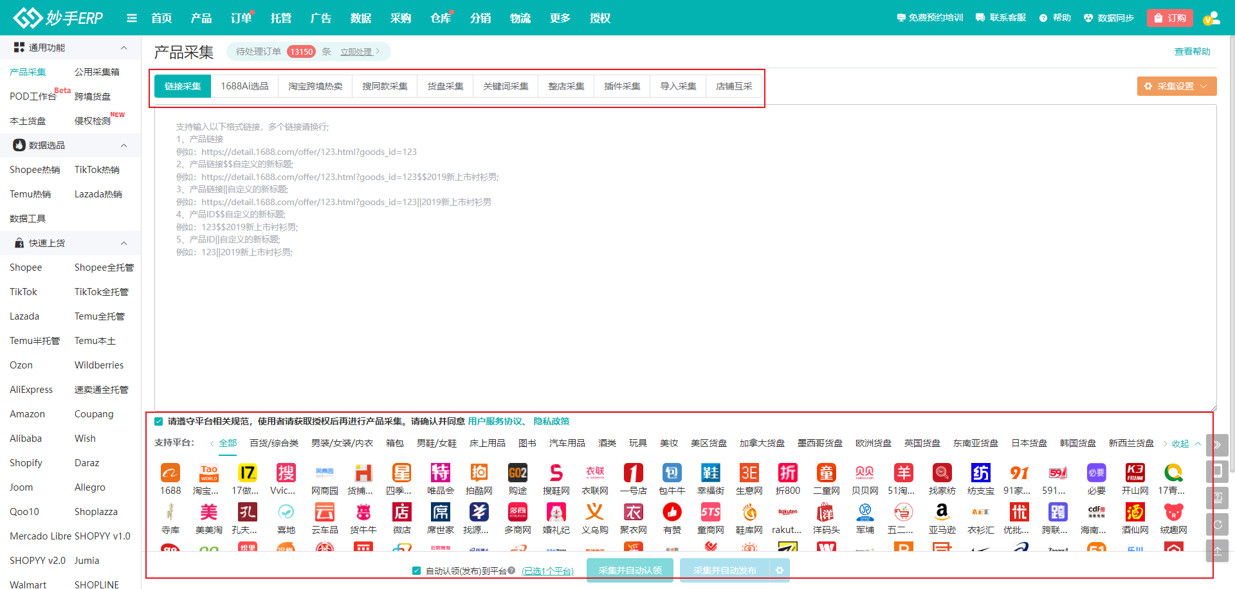Screen dimensions: 1235x589
Task: Collapse the 快速上货 sidebar section
Action: (x=124, y=243)
